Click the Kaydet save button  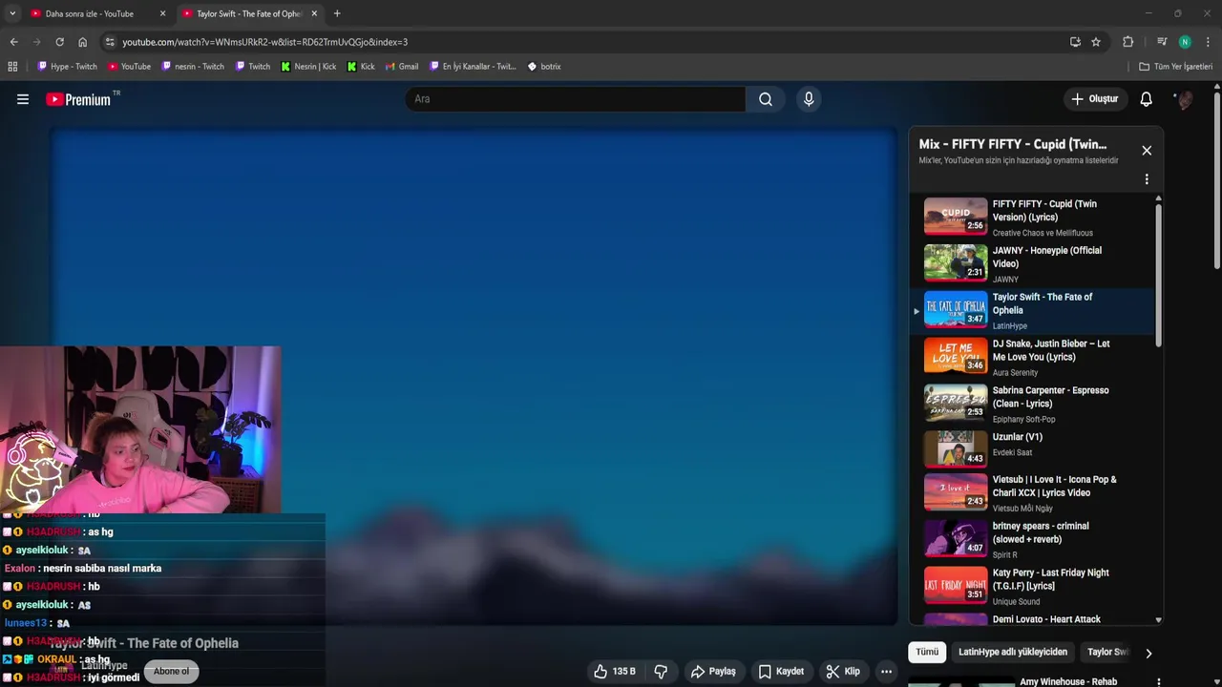pyautogui.click(x=781, y=671)
